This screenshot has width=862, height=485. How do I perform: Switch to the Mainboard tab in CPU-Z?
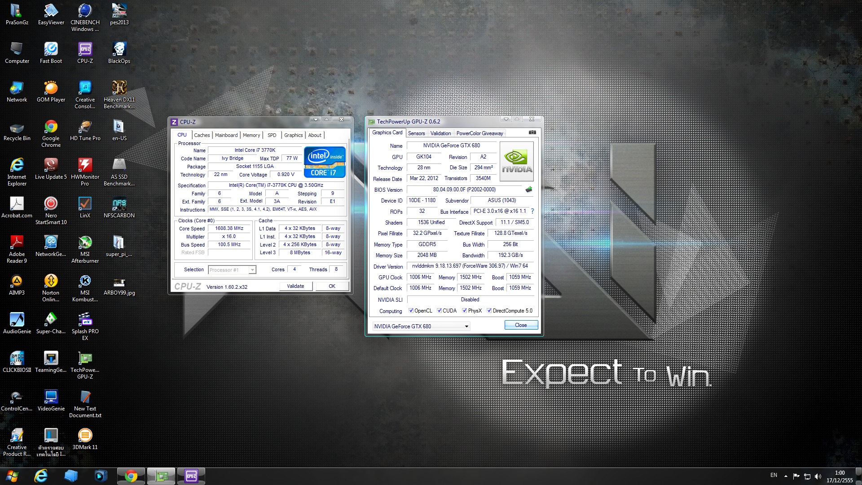click(226, 135)
